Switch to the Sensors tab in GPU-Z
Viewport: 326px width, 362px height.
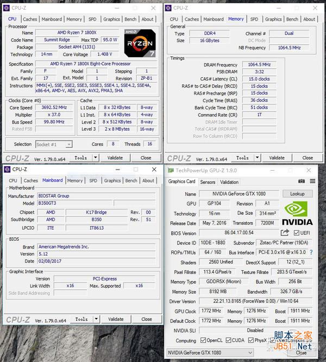pos(208,182)
